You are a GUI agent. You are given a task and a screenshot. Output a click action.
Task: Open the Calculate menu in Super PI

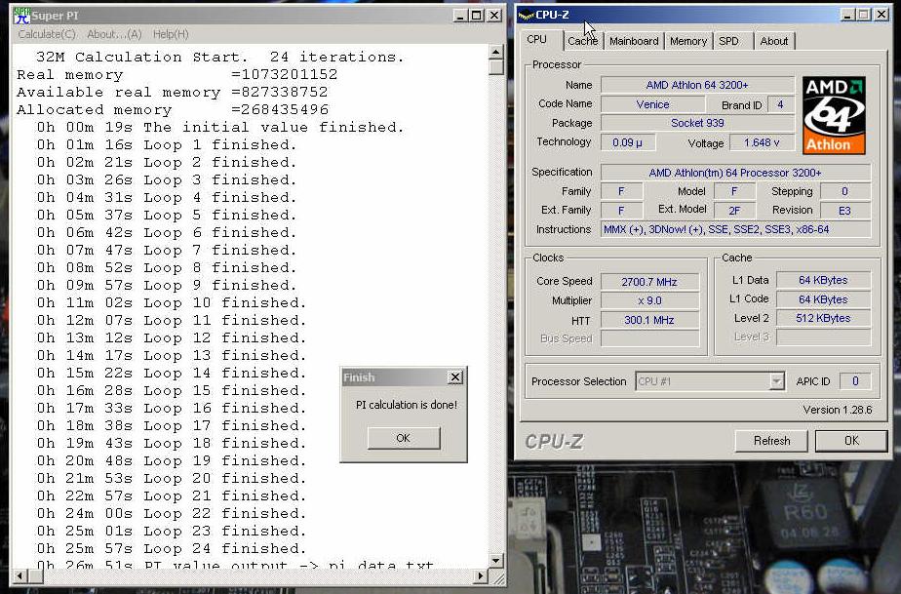(47, 34)
